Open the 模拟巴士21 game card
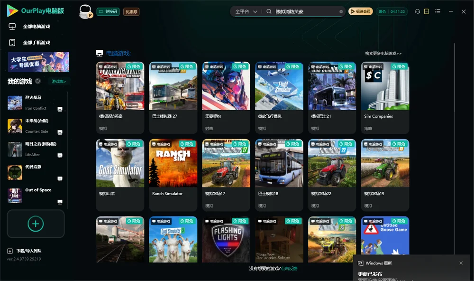This screenshot has width=474, height=281. pos(332,98)
